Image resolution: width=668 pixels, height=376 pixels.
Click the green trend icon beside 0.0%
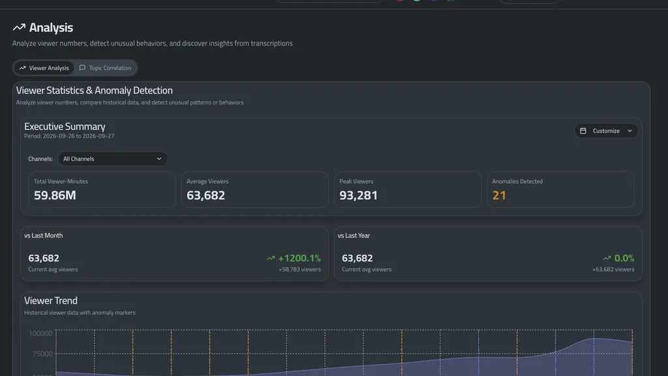tap(607, 258)
